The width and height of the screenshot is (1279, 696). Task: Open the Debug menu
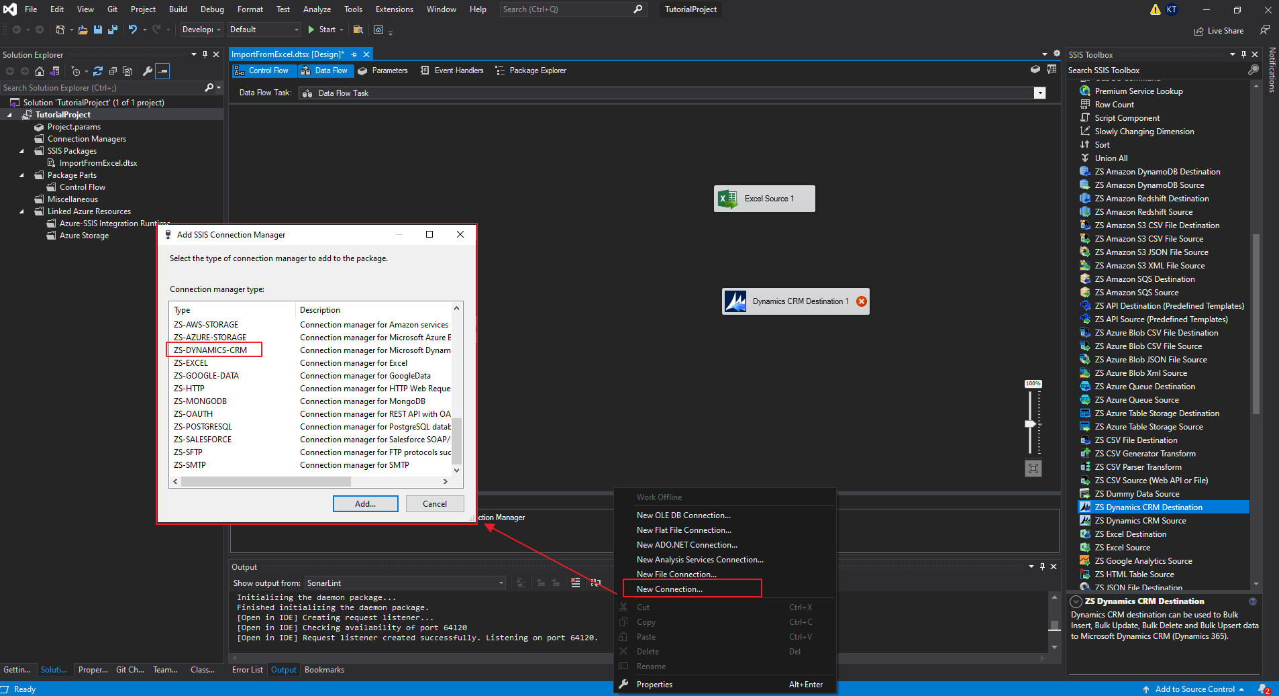[211, 9]
